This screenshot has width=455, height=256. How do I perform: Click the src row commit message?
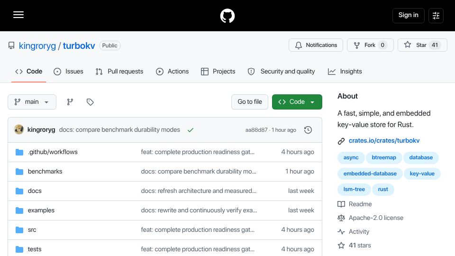point(198,230)
